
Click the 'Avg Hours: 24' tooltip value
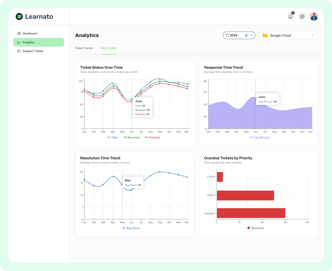[133, 185]
